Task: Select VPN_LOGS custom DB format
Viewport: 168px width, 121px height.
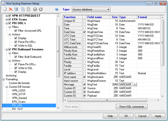Action: tap(18, 90)
